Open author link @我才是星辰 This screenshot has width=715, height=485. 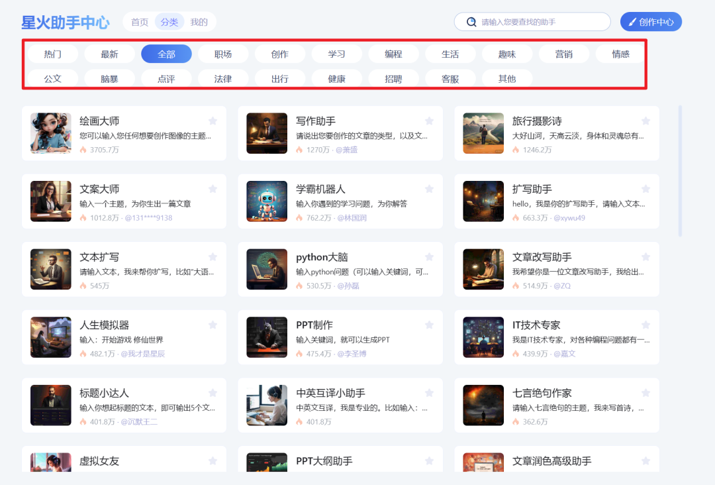143,354
